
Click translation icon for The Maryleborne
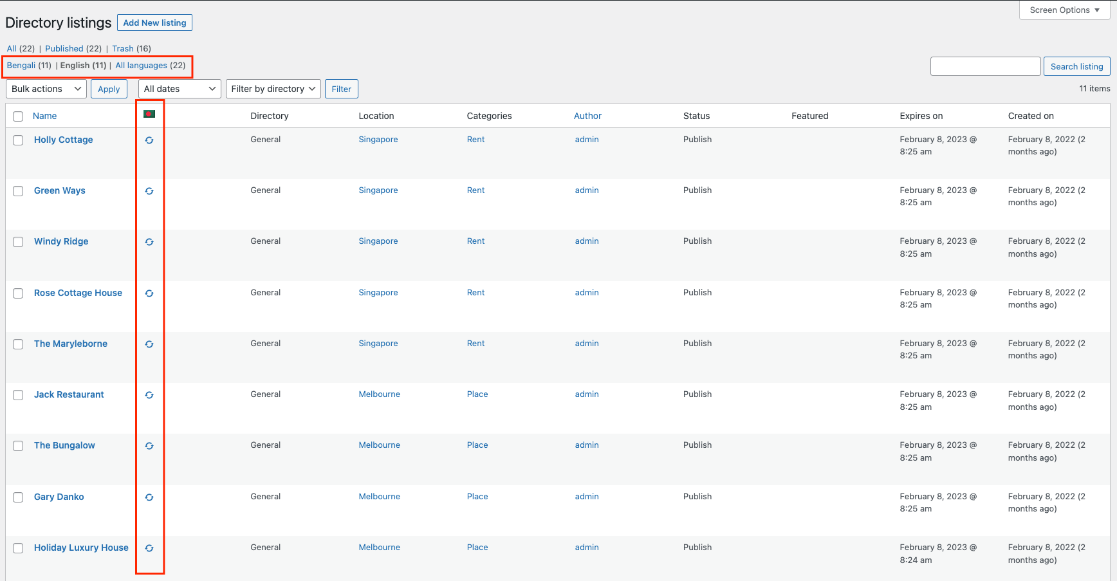point(149,344)
